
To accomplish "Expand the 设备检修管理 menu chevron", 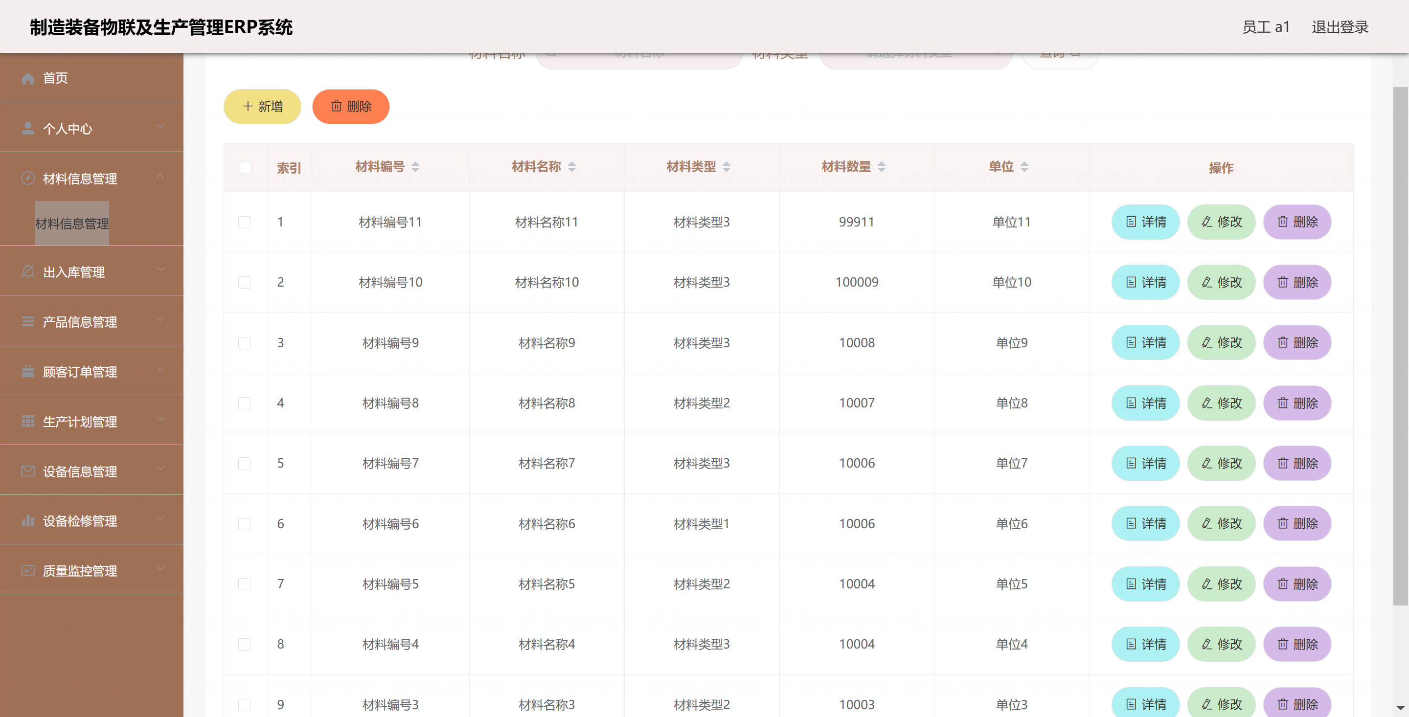I will coord(160,518).
